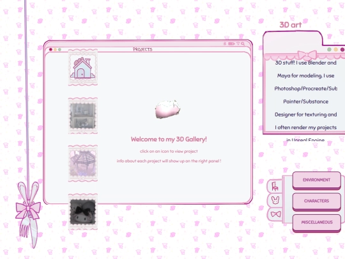Click 'Photoshop/Procreate/Sub' text line
The width and height of the screenshot is (345, 259).
[305, 88]
